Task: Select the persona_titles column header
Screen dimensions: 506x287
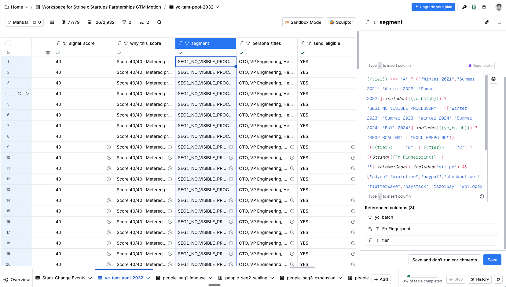Action: click(267, 43)
